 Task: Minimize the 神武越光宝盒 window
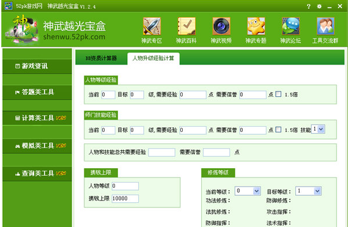(330, 7)
